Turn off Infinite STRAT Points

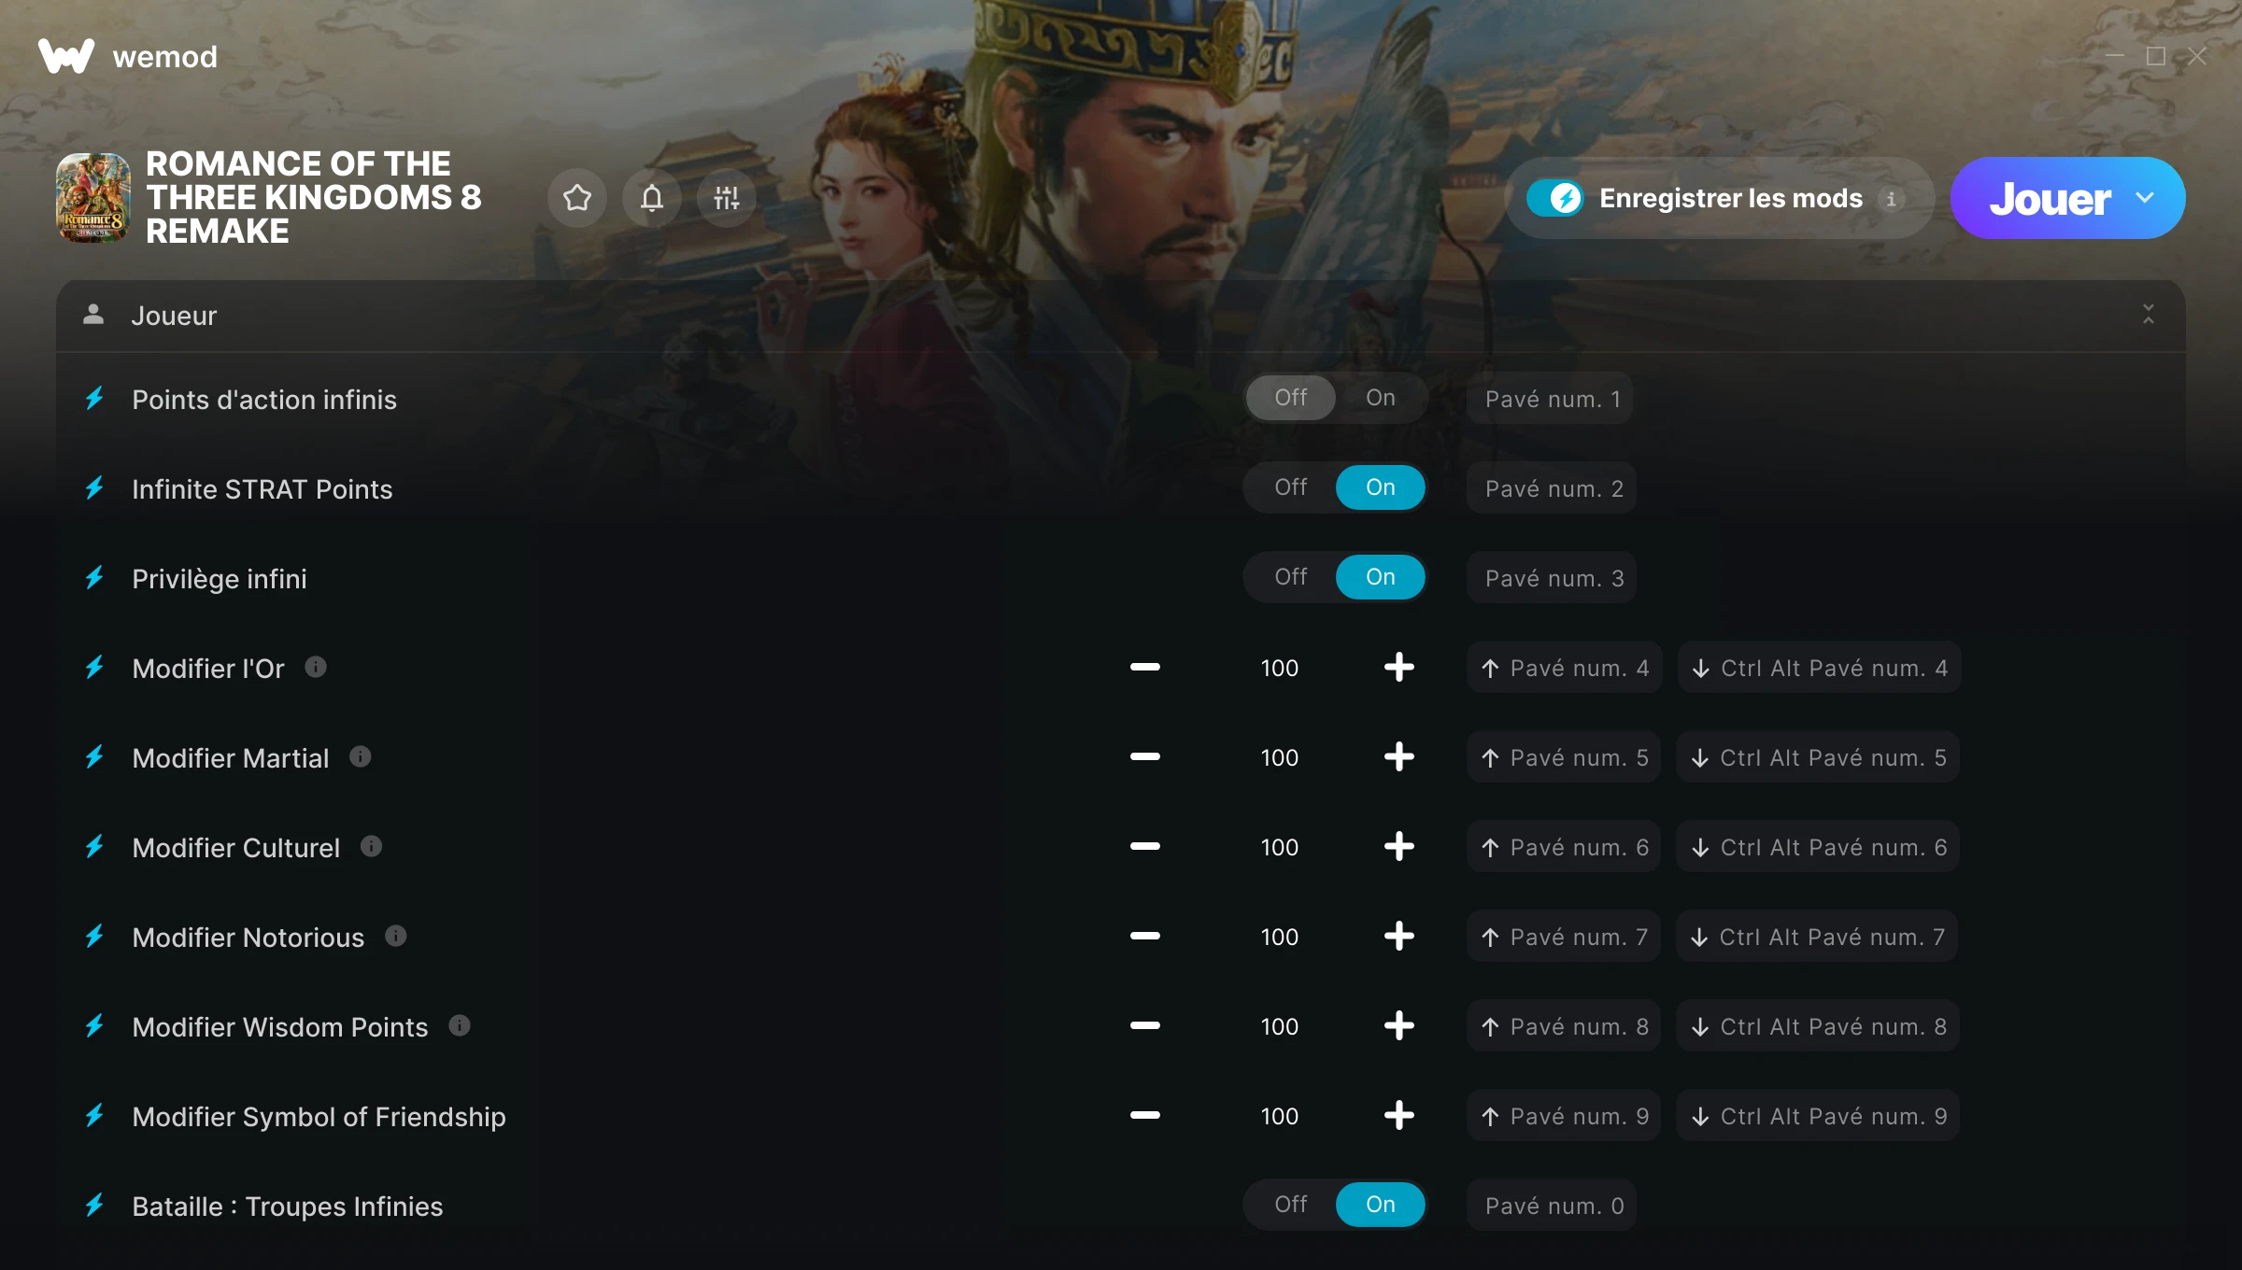[x=1291, y=487]
